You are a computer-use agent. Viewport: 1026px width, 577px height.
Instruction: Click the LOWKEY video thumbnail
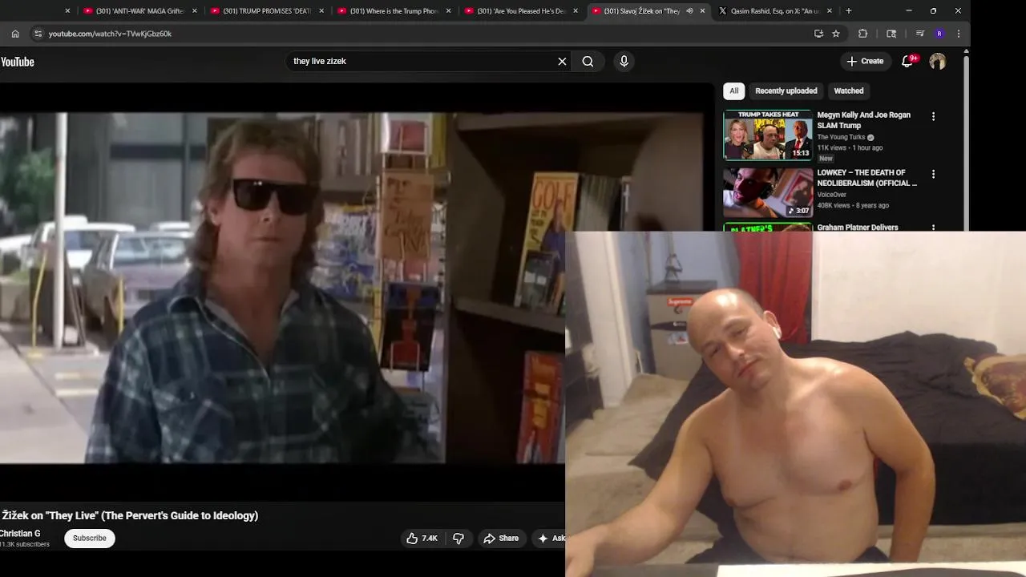coord(768,192)
